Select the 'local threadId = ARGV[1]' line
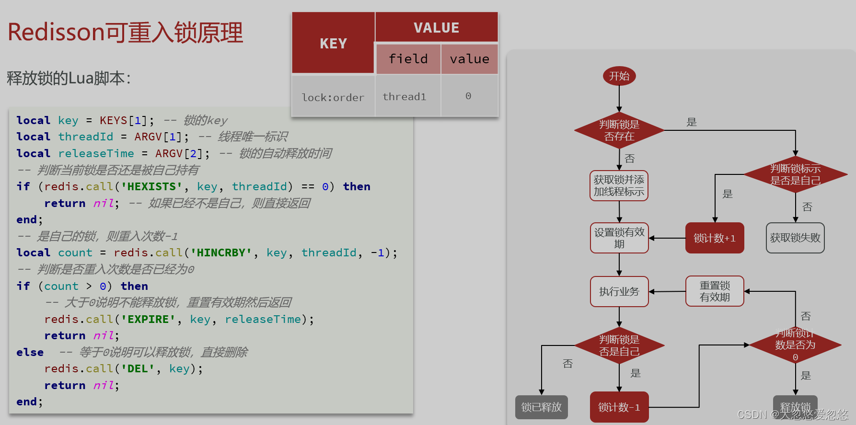 (x=152, y=137)
